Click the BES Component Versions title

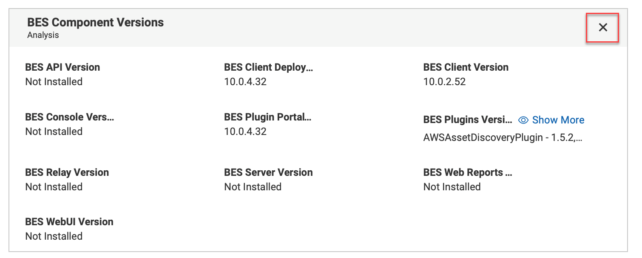point(95,23)
